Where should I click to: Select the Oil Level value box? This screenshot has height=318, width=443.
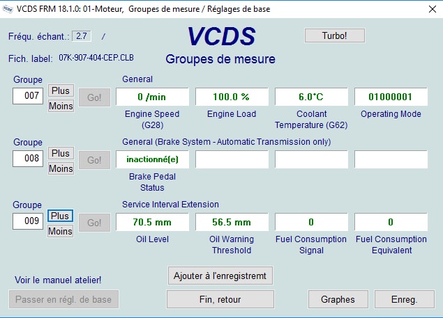coord(152,222)
